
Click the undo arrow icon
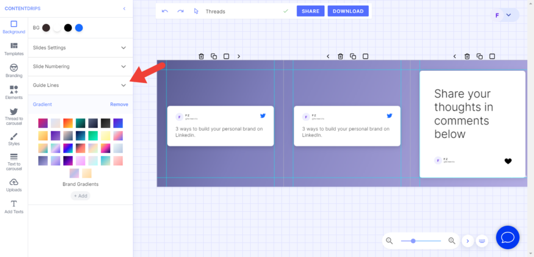165,11
